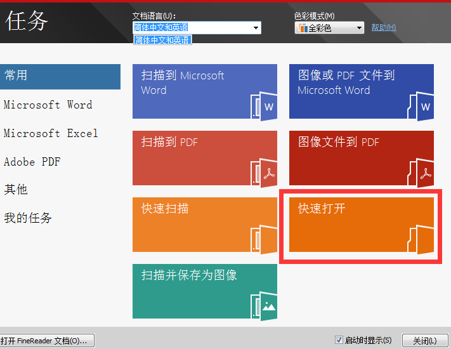The image size is (451, 349).
Task: Click the scan to PDF Acrobat icon
Action: pos(264,173)
